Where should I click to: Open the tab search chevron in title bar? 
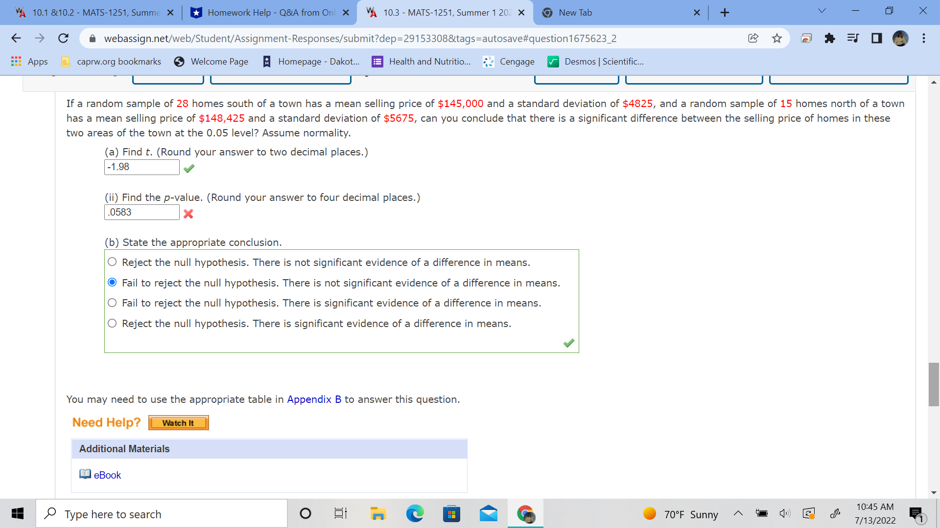point(822,11)
